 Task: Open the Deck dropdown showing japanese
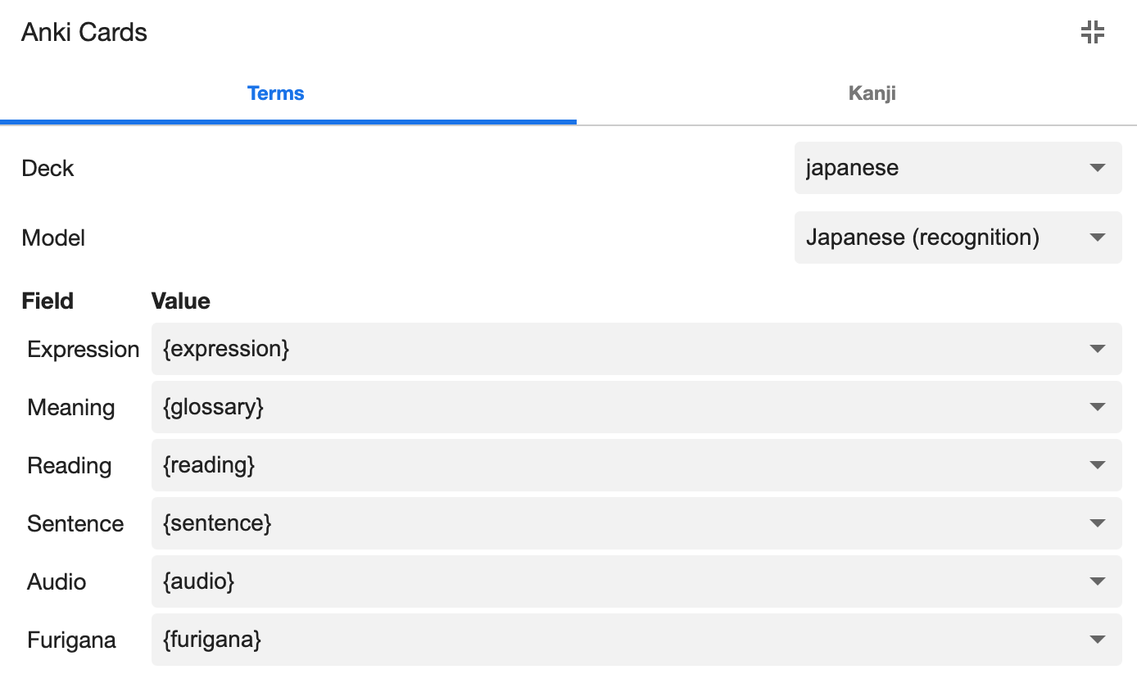(x=957, y=168)
